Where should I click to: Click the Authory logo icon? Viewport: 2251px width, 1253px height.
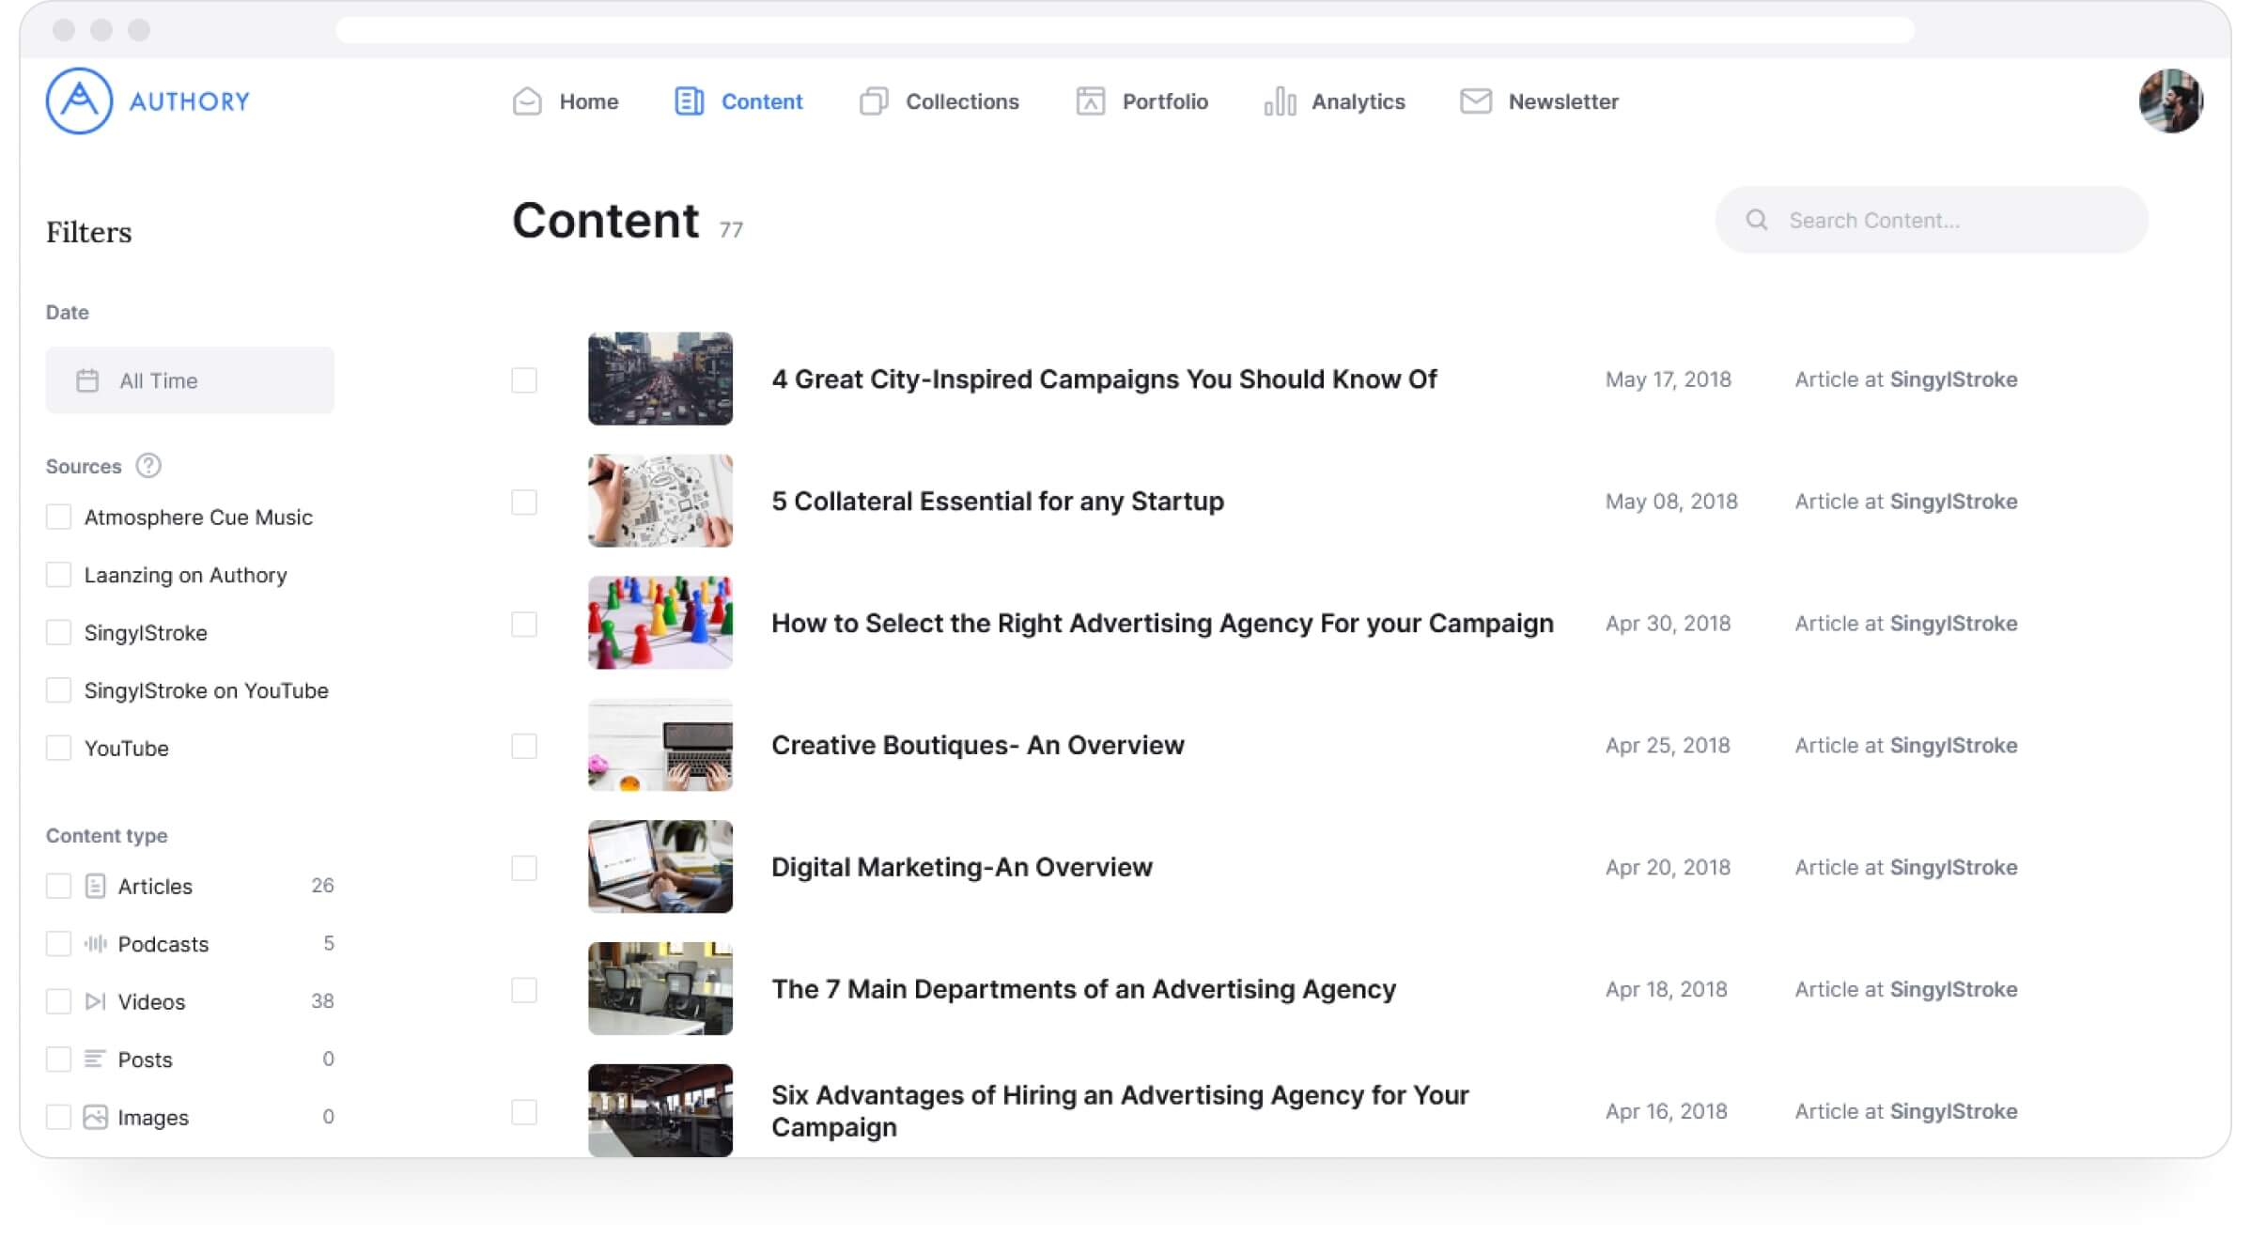point(79,101)
